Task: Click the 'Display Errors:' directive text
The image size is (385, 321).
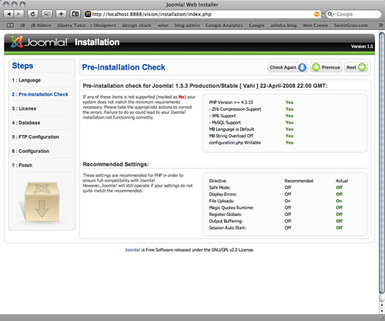Action: (x=223, y=194)
